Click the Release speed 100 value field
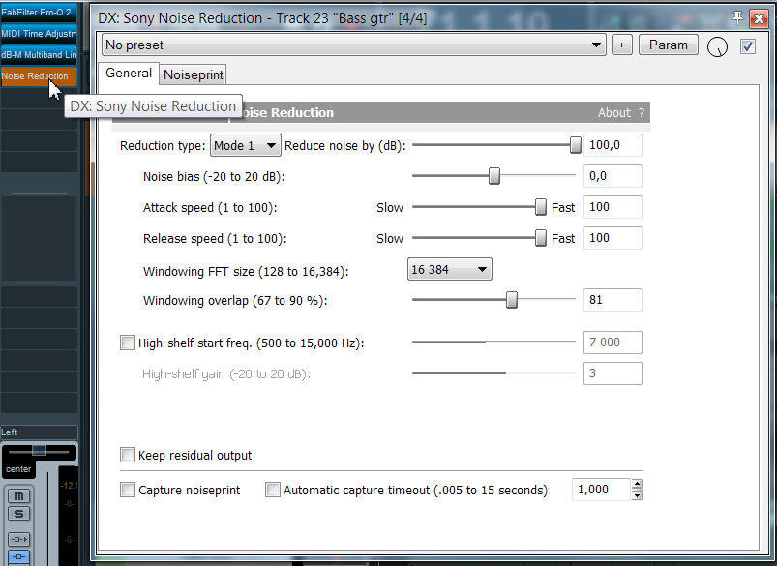Viewport: 777px width, 566px height. click(x=613, y=238)
